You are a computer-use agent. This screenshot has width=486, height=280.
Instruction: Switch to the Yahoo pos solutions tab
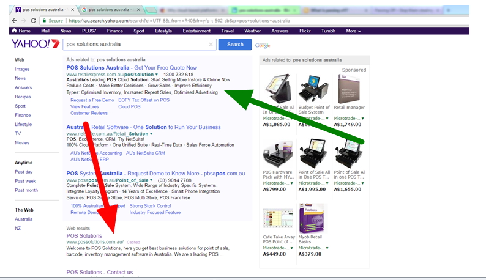click(43, 10)
